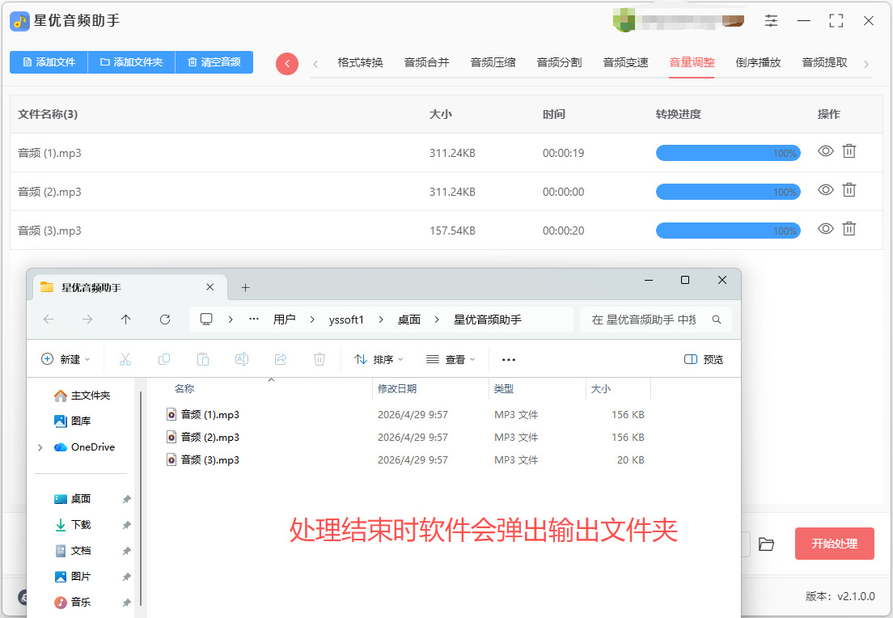Go to previous tabs via the left chevron
Image resolution: width=893 pixels, height=618 pixels.
(315, 64)
